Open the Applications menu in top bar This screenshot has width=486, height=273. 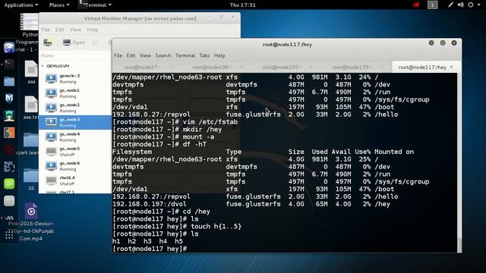tap(21, 5)
